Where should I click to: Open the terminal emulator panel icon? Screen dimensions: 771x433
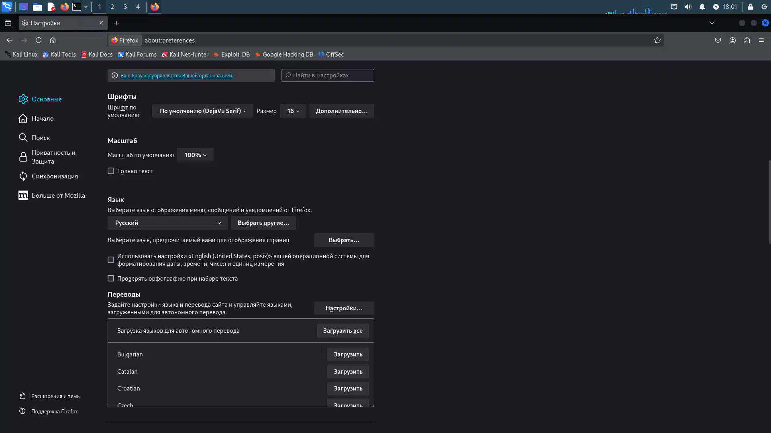click(77, 7)
